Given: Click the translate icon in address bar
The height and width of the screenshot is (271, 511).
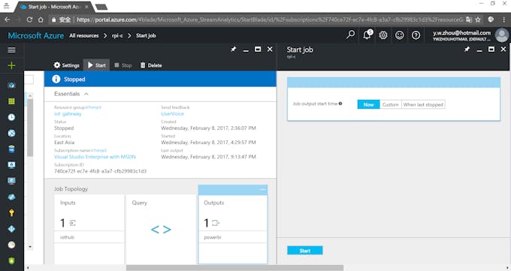Looking at the screenshot, I should [x=469, y=20].
